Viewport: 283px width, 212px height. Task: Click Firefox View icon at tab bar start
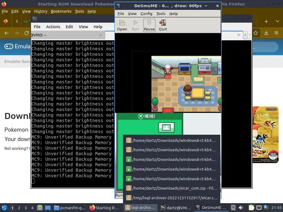(x=6, y=22)
